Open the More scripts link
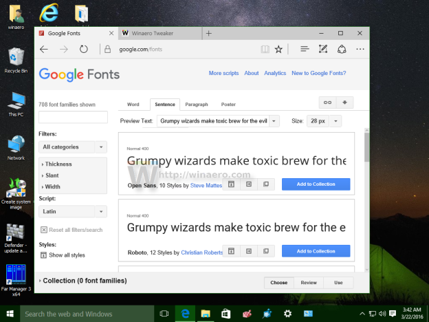Screen dimensions: 429x322 click(x=224, y=73)
